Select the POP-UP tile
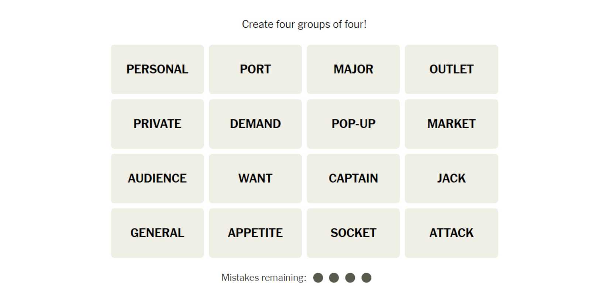This screenshot has width=609, height=304. point(353,124)
